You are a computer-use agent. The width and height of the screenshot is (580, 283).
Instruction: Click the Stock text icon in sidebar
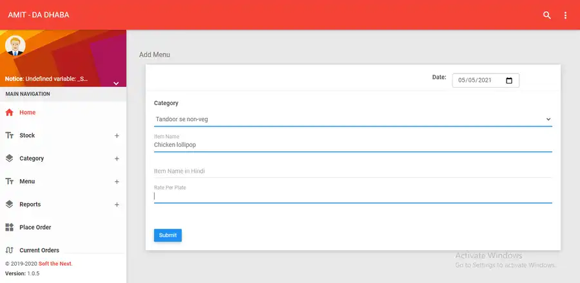tap(9, 135)
